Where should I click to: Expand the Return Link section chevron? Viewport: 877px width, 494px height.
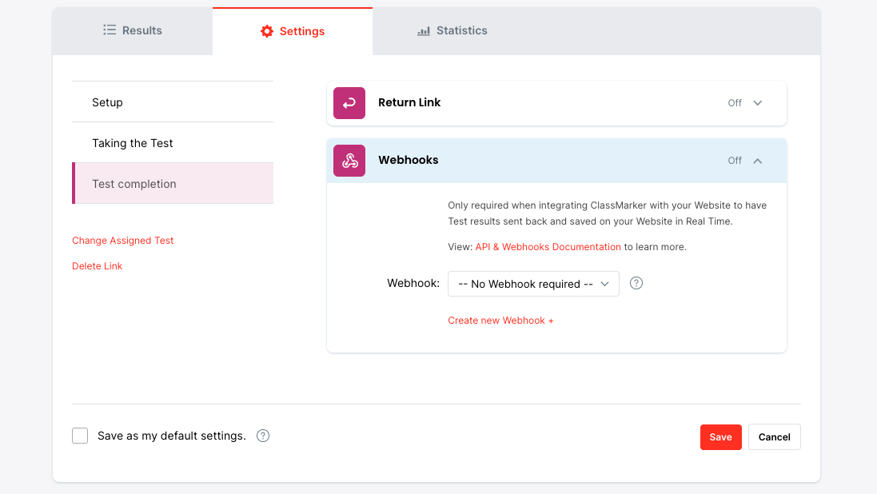pyautogui.click(x=758, y=103)
